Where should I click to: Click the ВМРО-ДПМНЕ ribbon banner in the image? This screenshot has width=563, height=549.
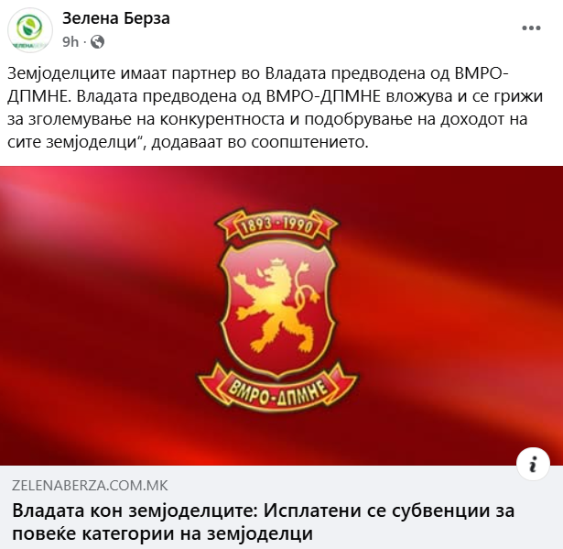(x=276, y=389)
